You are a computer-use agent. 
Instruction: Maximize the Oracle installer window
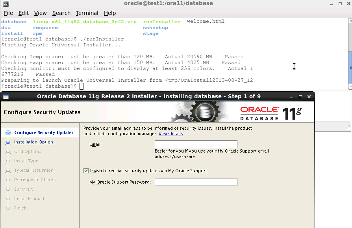pyautogui.click(x=300, y=97)
